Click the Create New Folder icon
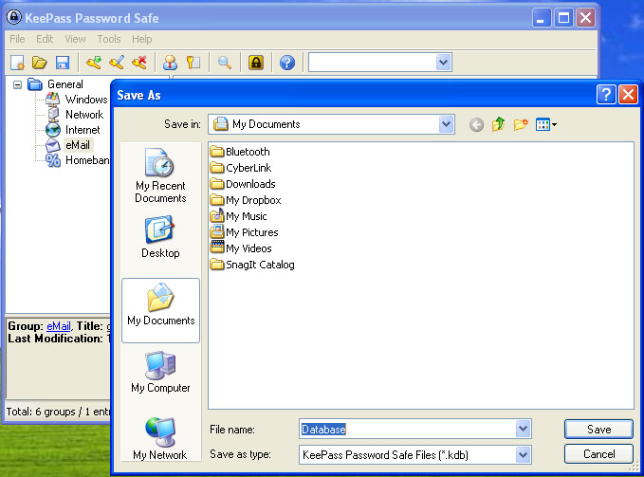644x477 pixels. pos(521,124)
